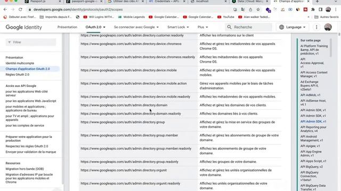Screen dimensions: 341x191
Task: Click the side panel toolbar icon
Action: (x=321, y=10)
